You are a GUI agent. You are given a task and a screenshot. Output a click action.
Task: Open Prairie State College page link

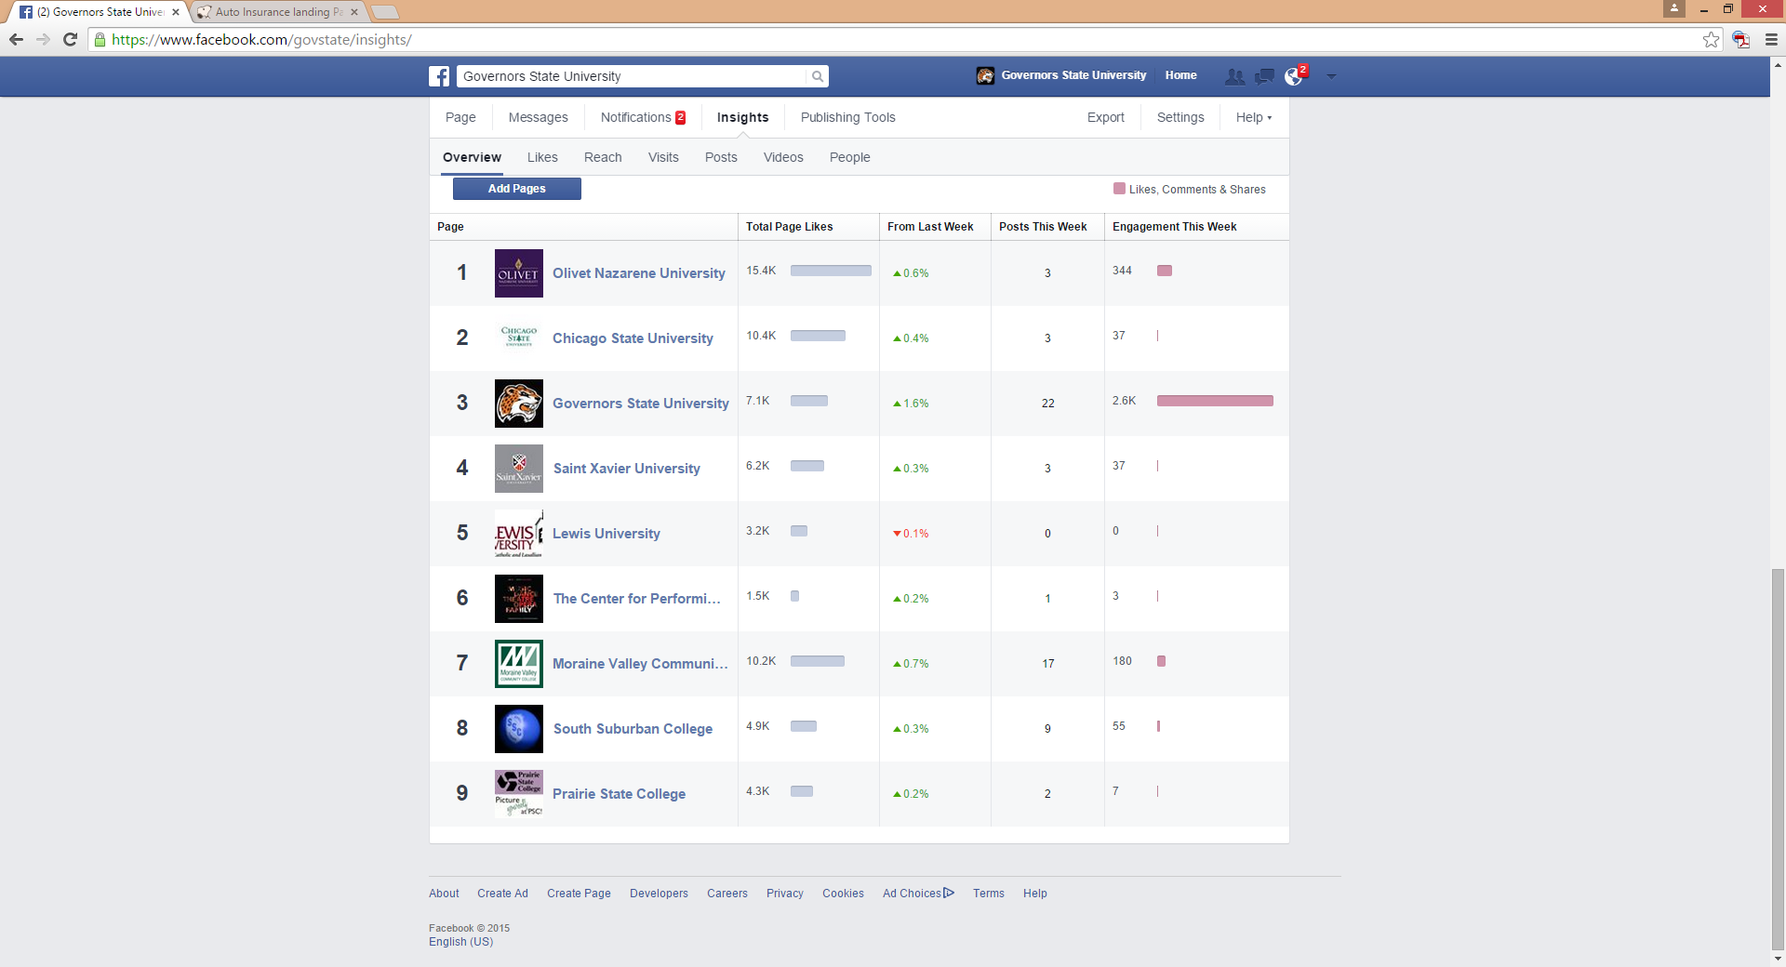[x=619, y=794]
